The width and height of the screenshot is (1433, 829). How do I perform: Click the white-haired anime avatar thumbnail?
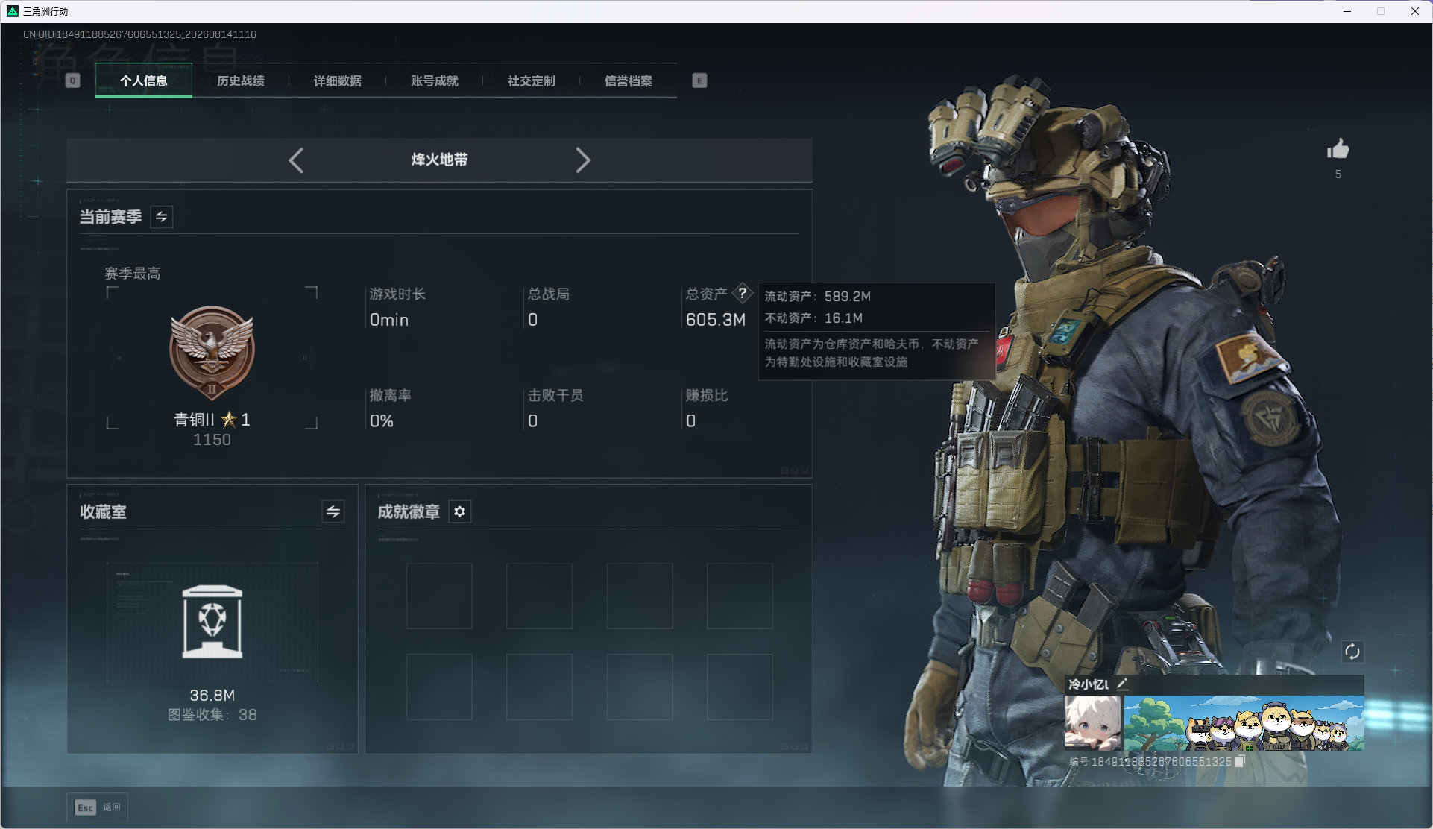click(x=1093, y=722)
